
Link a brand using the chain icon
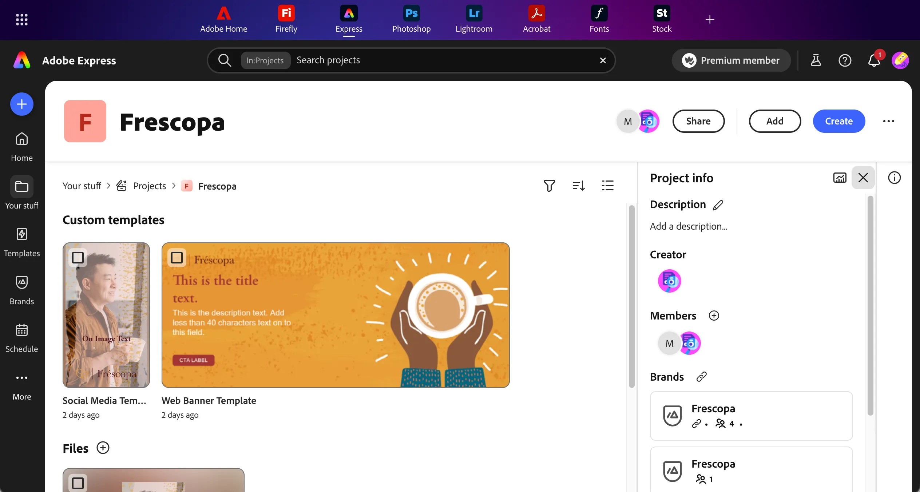click(x=702, y=377)
